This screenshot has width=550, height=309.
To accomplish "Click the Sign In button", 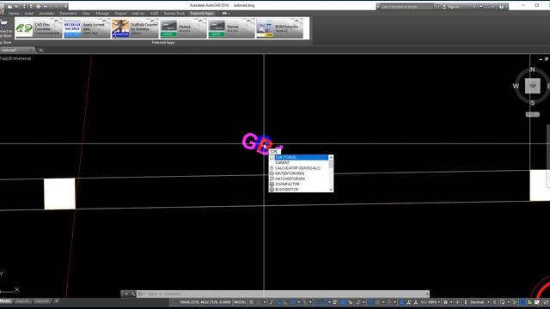I will pyautogui.click(x=451, y=7).
